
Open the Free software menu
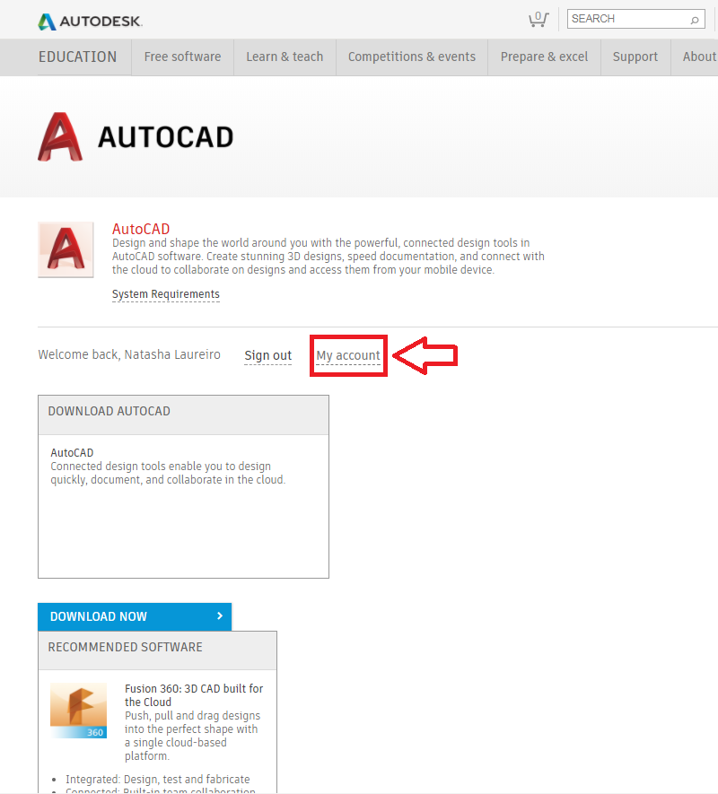point(182,57)
